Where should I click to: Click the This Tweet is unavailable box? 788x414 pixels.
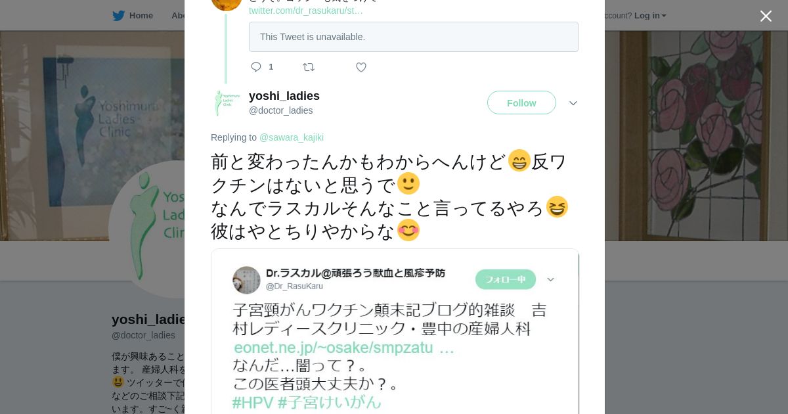413,37
